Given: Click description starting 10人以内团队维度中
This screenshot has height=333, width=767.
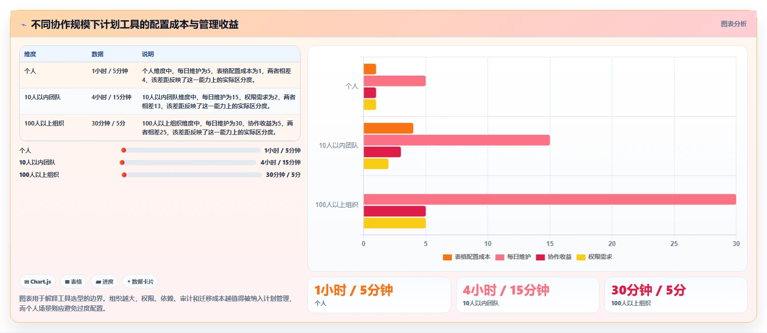Looking at the screenshot, I should 218,101.
